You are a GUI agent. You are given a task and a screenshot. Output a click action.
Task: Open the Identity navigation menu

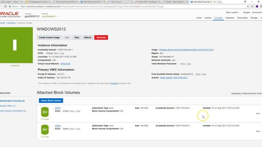(x=208, y=18)
